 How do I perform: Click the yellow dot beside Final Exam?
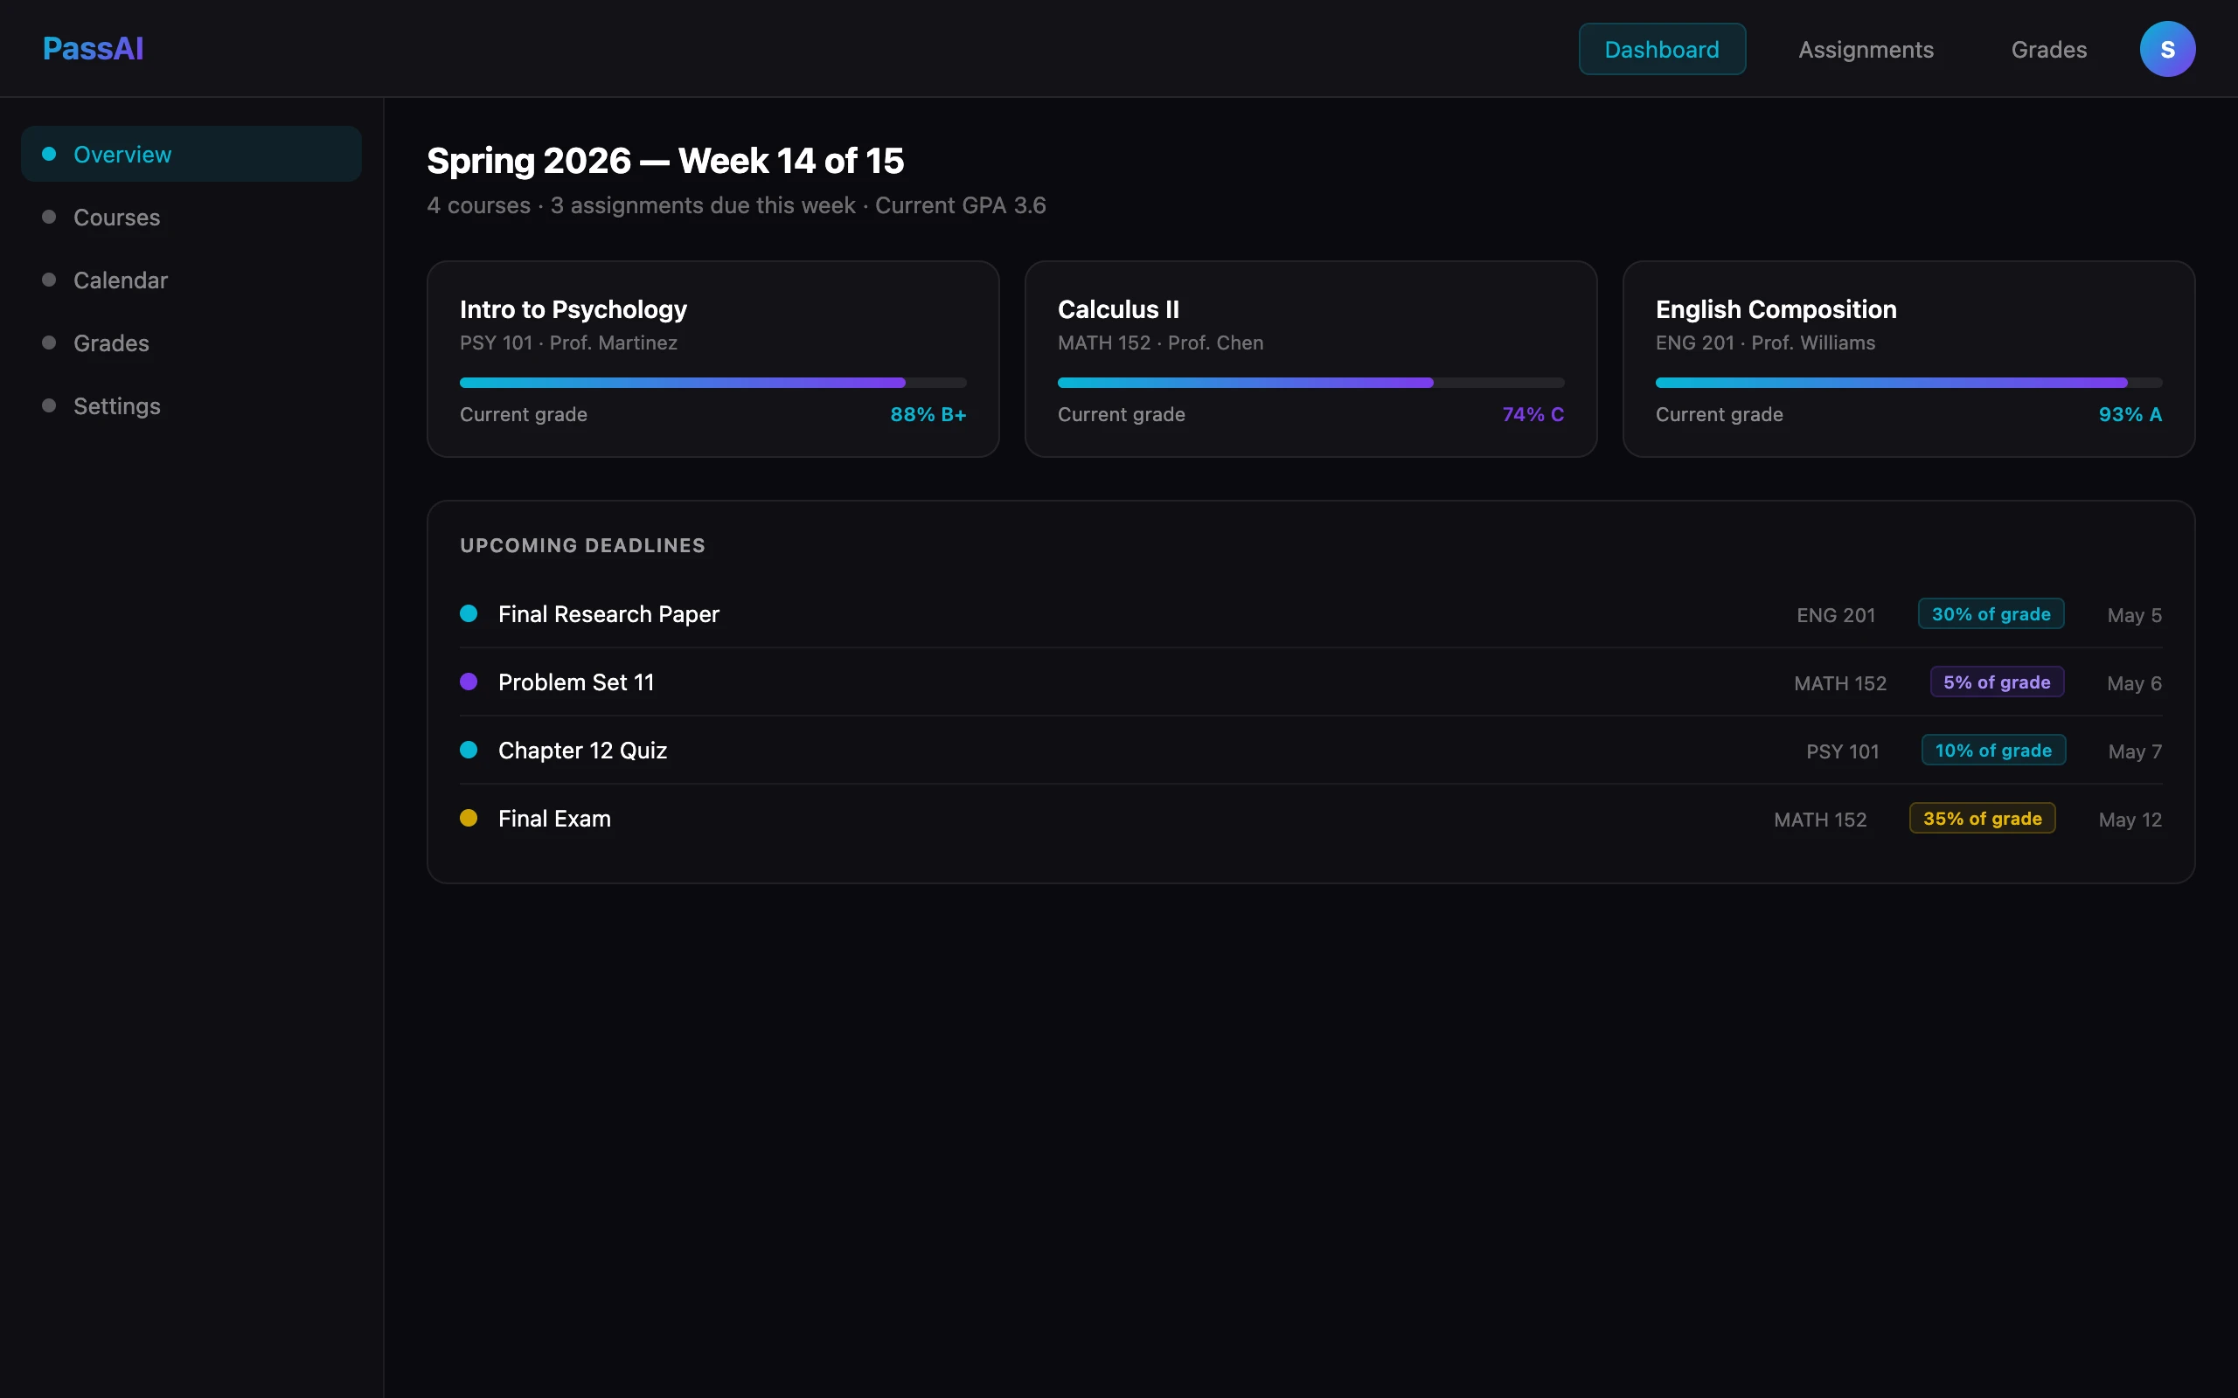[469, 819]
